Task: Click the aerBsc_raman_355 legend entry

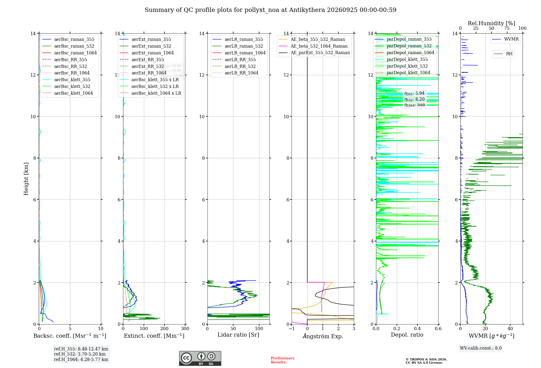Action: coord(68,40)
